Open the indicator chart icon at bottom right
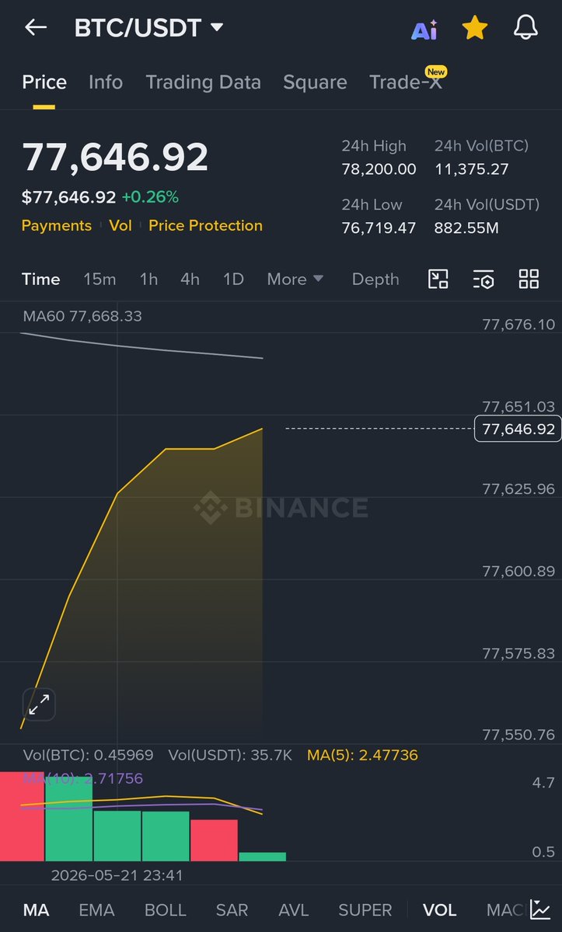The height and width of the screenshot is (932, 562). point(540,909)
